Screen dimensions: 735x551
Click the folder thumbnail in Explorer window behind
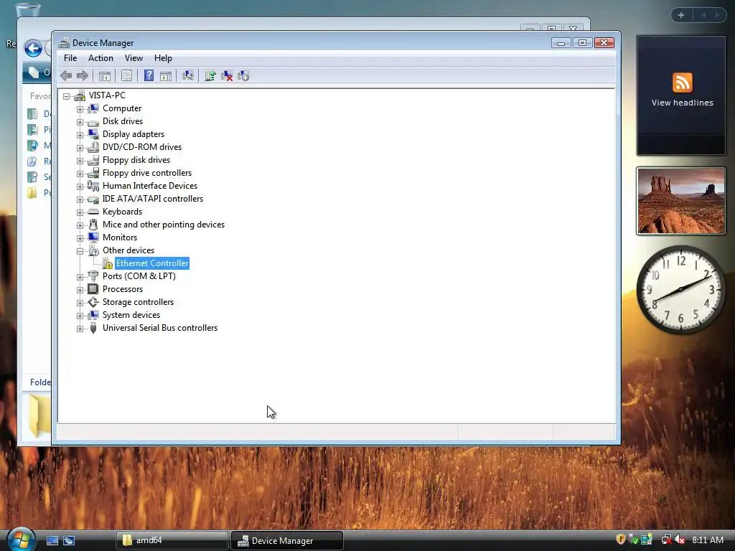click(39, 417)
